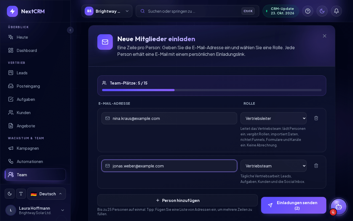Open notifications bell icon
Image resolution: width=353 pixels, height=221 pixels.
[x=336, y=11]
